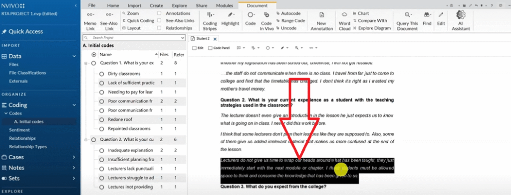Click the ribbon Highlight pen button
The height and width of the screenshot is (195, 511).
click(230, 19)
